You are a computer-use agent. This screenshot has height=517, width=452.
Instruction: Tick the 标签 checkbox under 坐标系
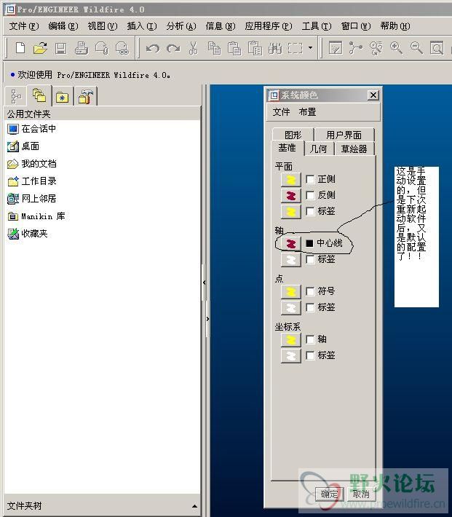point(310,356)
